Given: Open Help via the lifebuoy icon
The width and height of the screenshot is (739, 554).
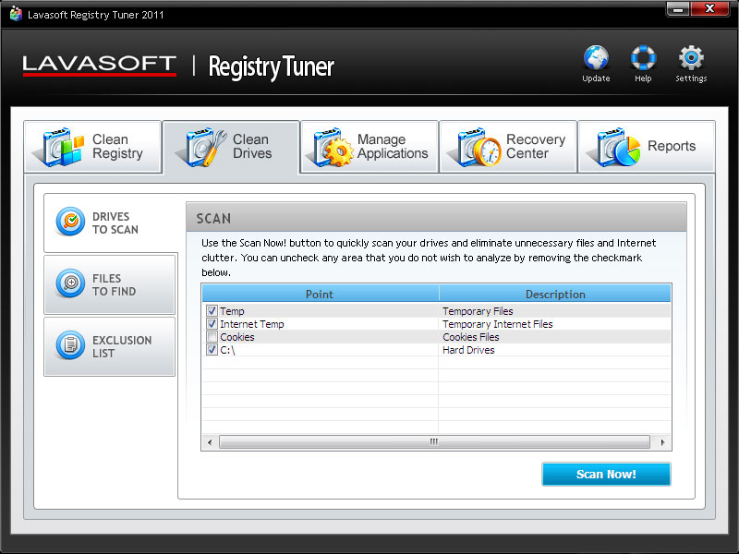Looking at the screenshot, I should [x=643, y=57].
